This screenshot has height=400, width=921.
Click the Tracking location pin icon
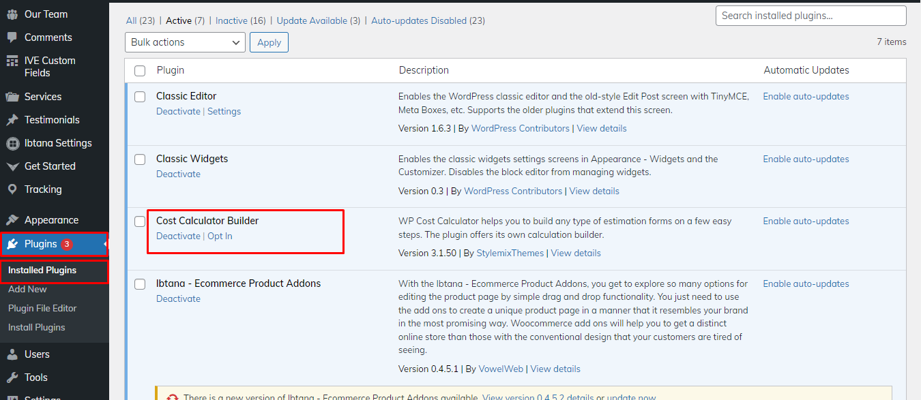12,189
